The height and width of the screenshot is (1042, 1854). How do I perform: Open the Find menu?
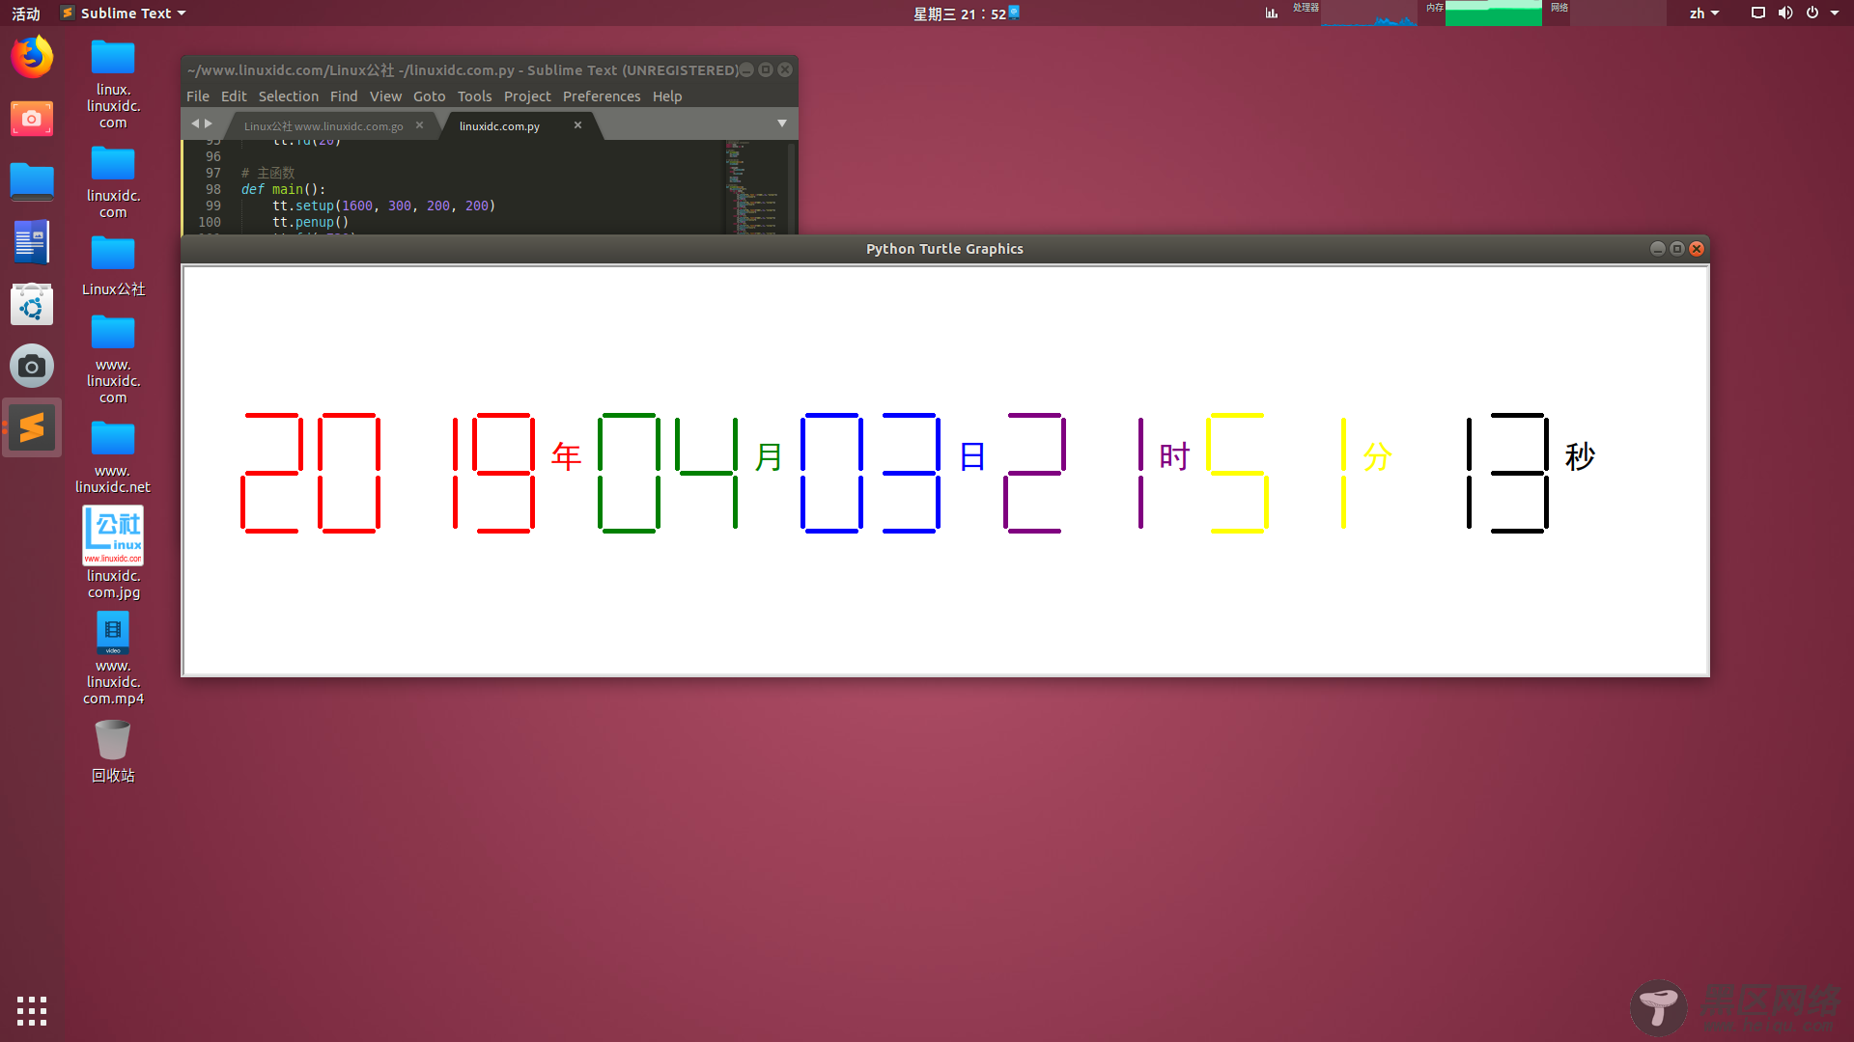click(x=343, y=96)
